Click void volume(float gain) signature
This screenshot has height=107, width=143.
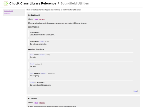[40, 55]
